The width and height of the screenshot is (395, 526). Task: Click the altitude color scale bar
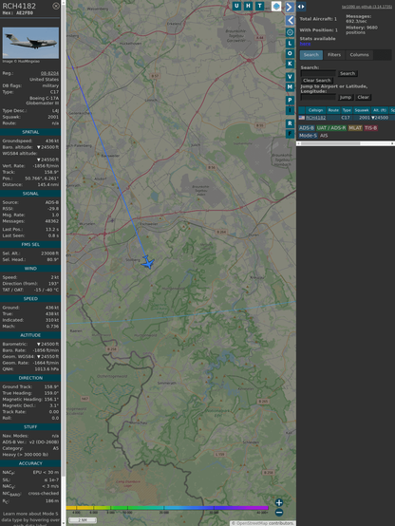tap(167, 508)
